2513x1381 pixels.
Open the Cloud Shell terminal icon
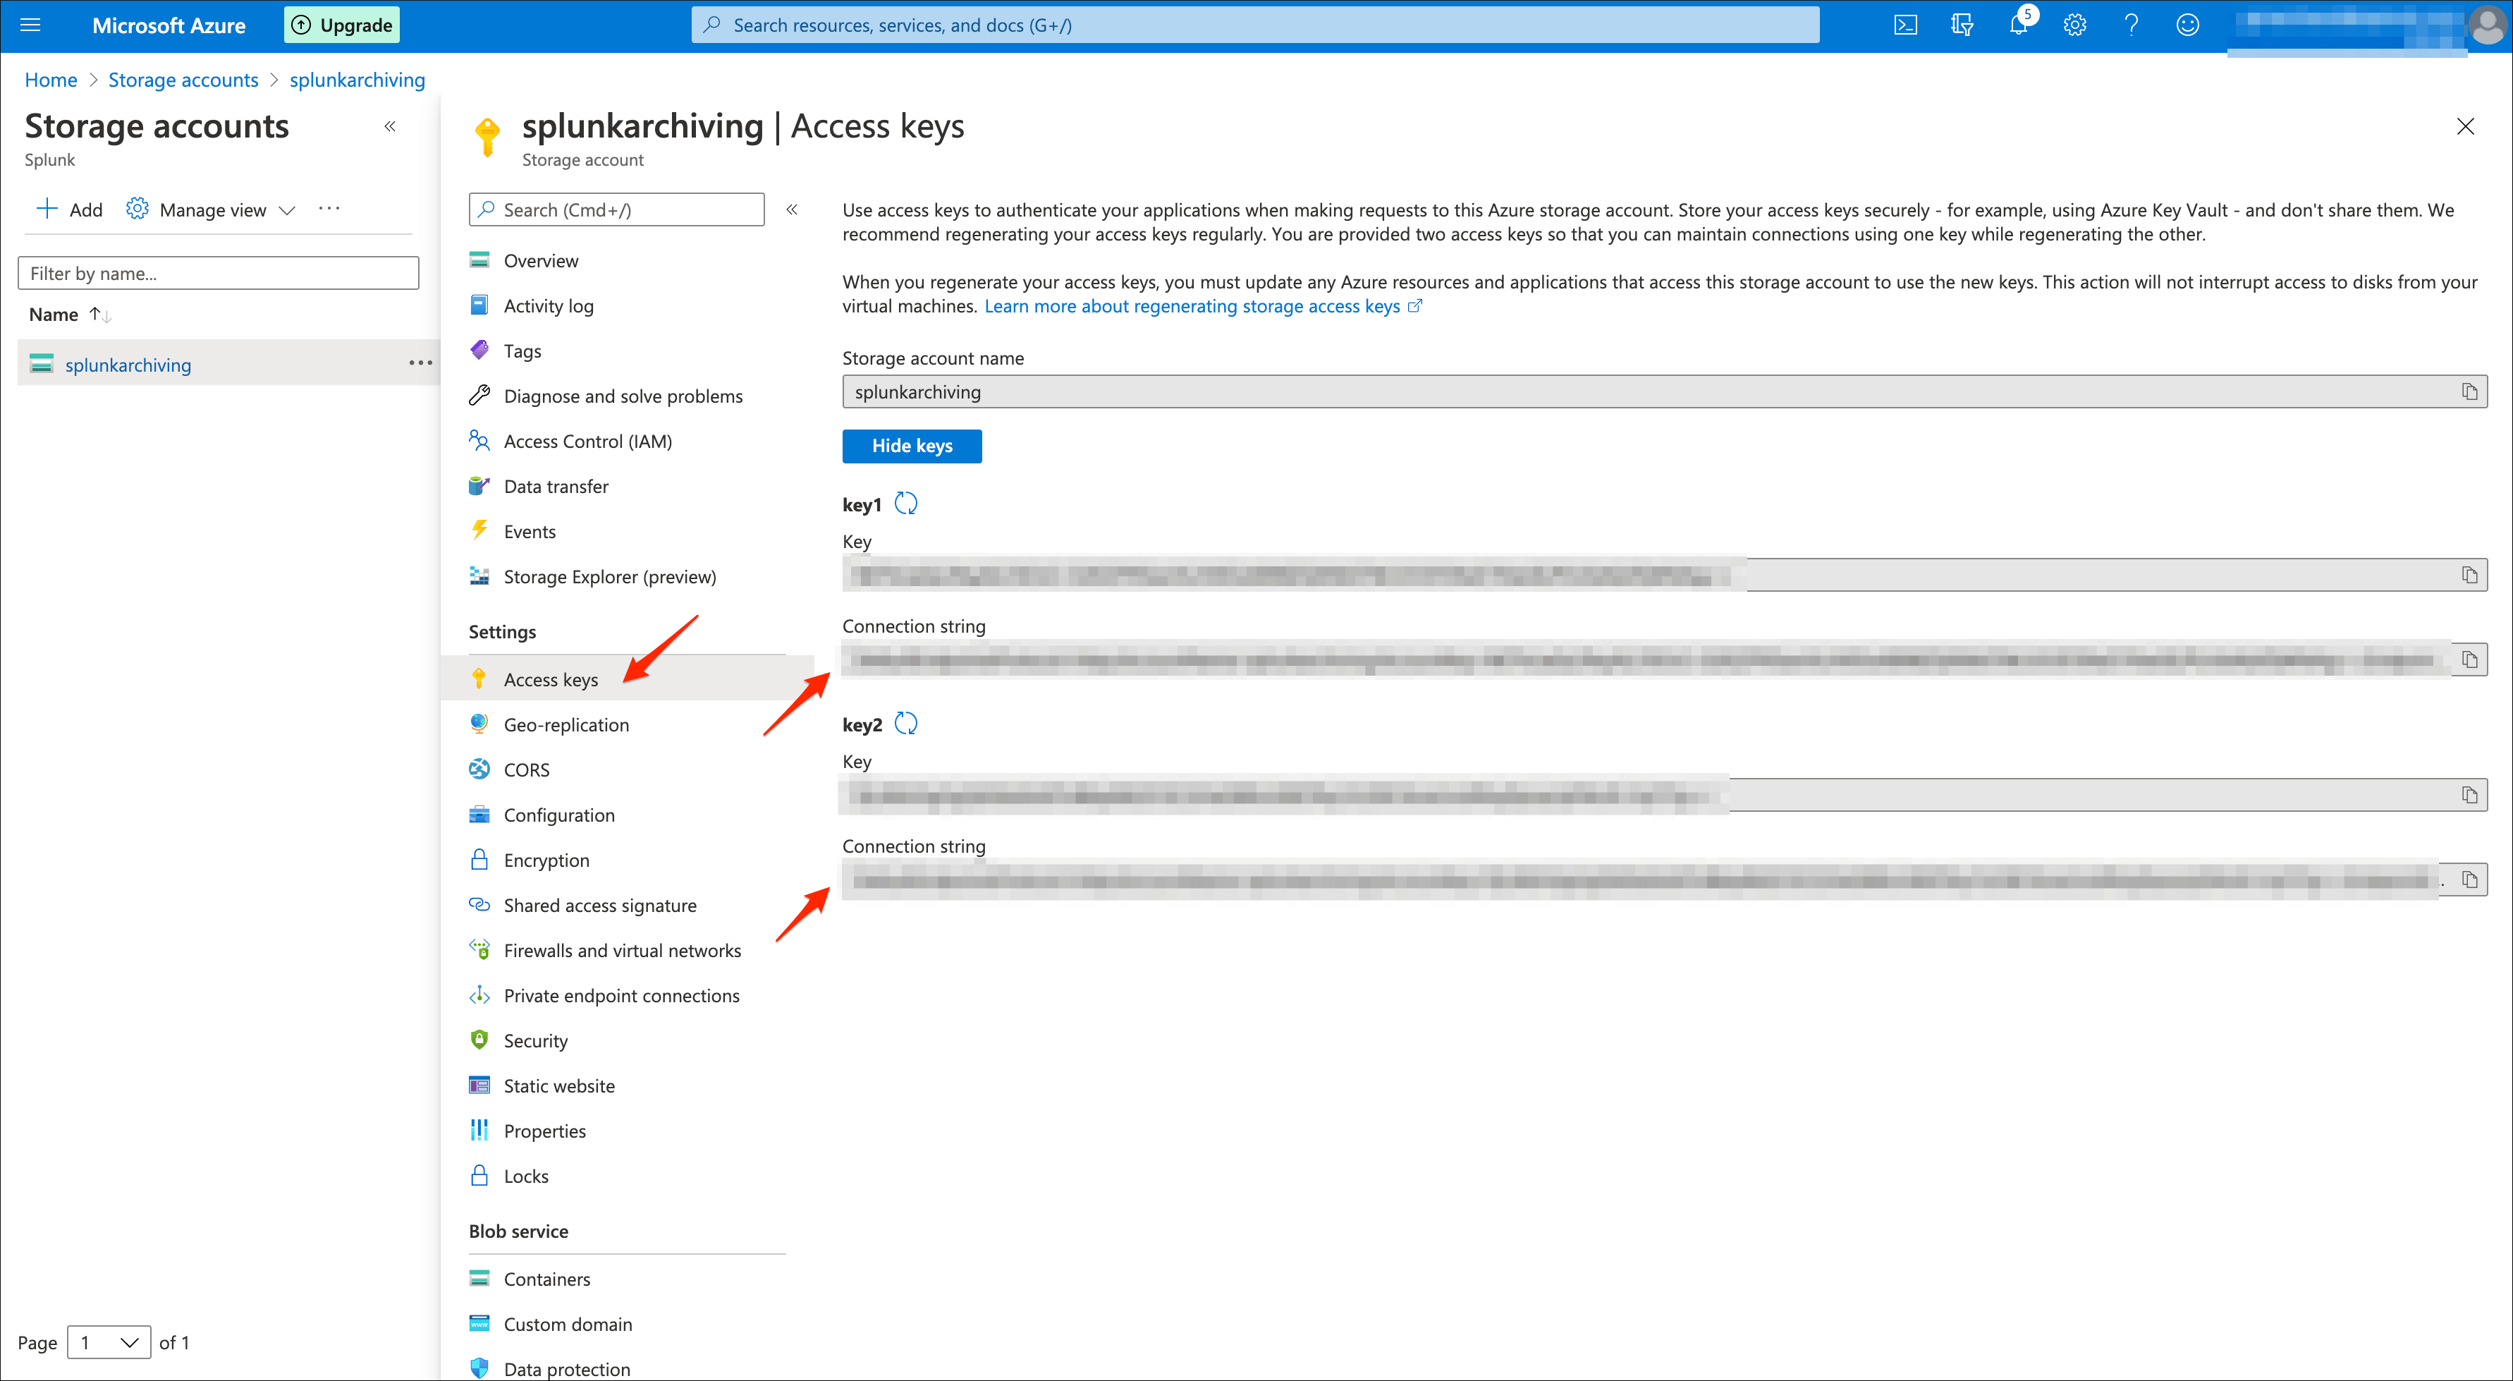pyautogui.click(x=1904, y=25)
